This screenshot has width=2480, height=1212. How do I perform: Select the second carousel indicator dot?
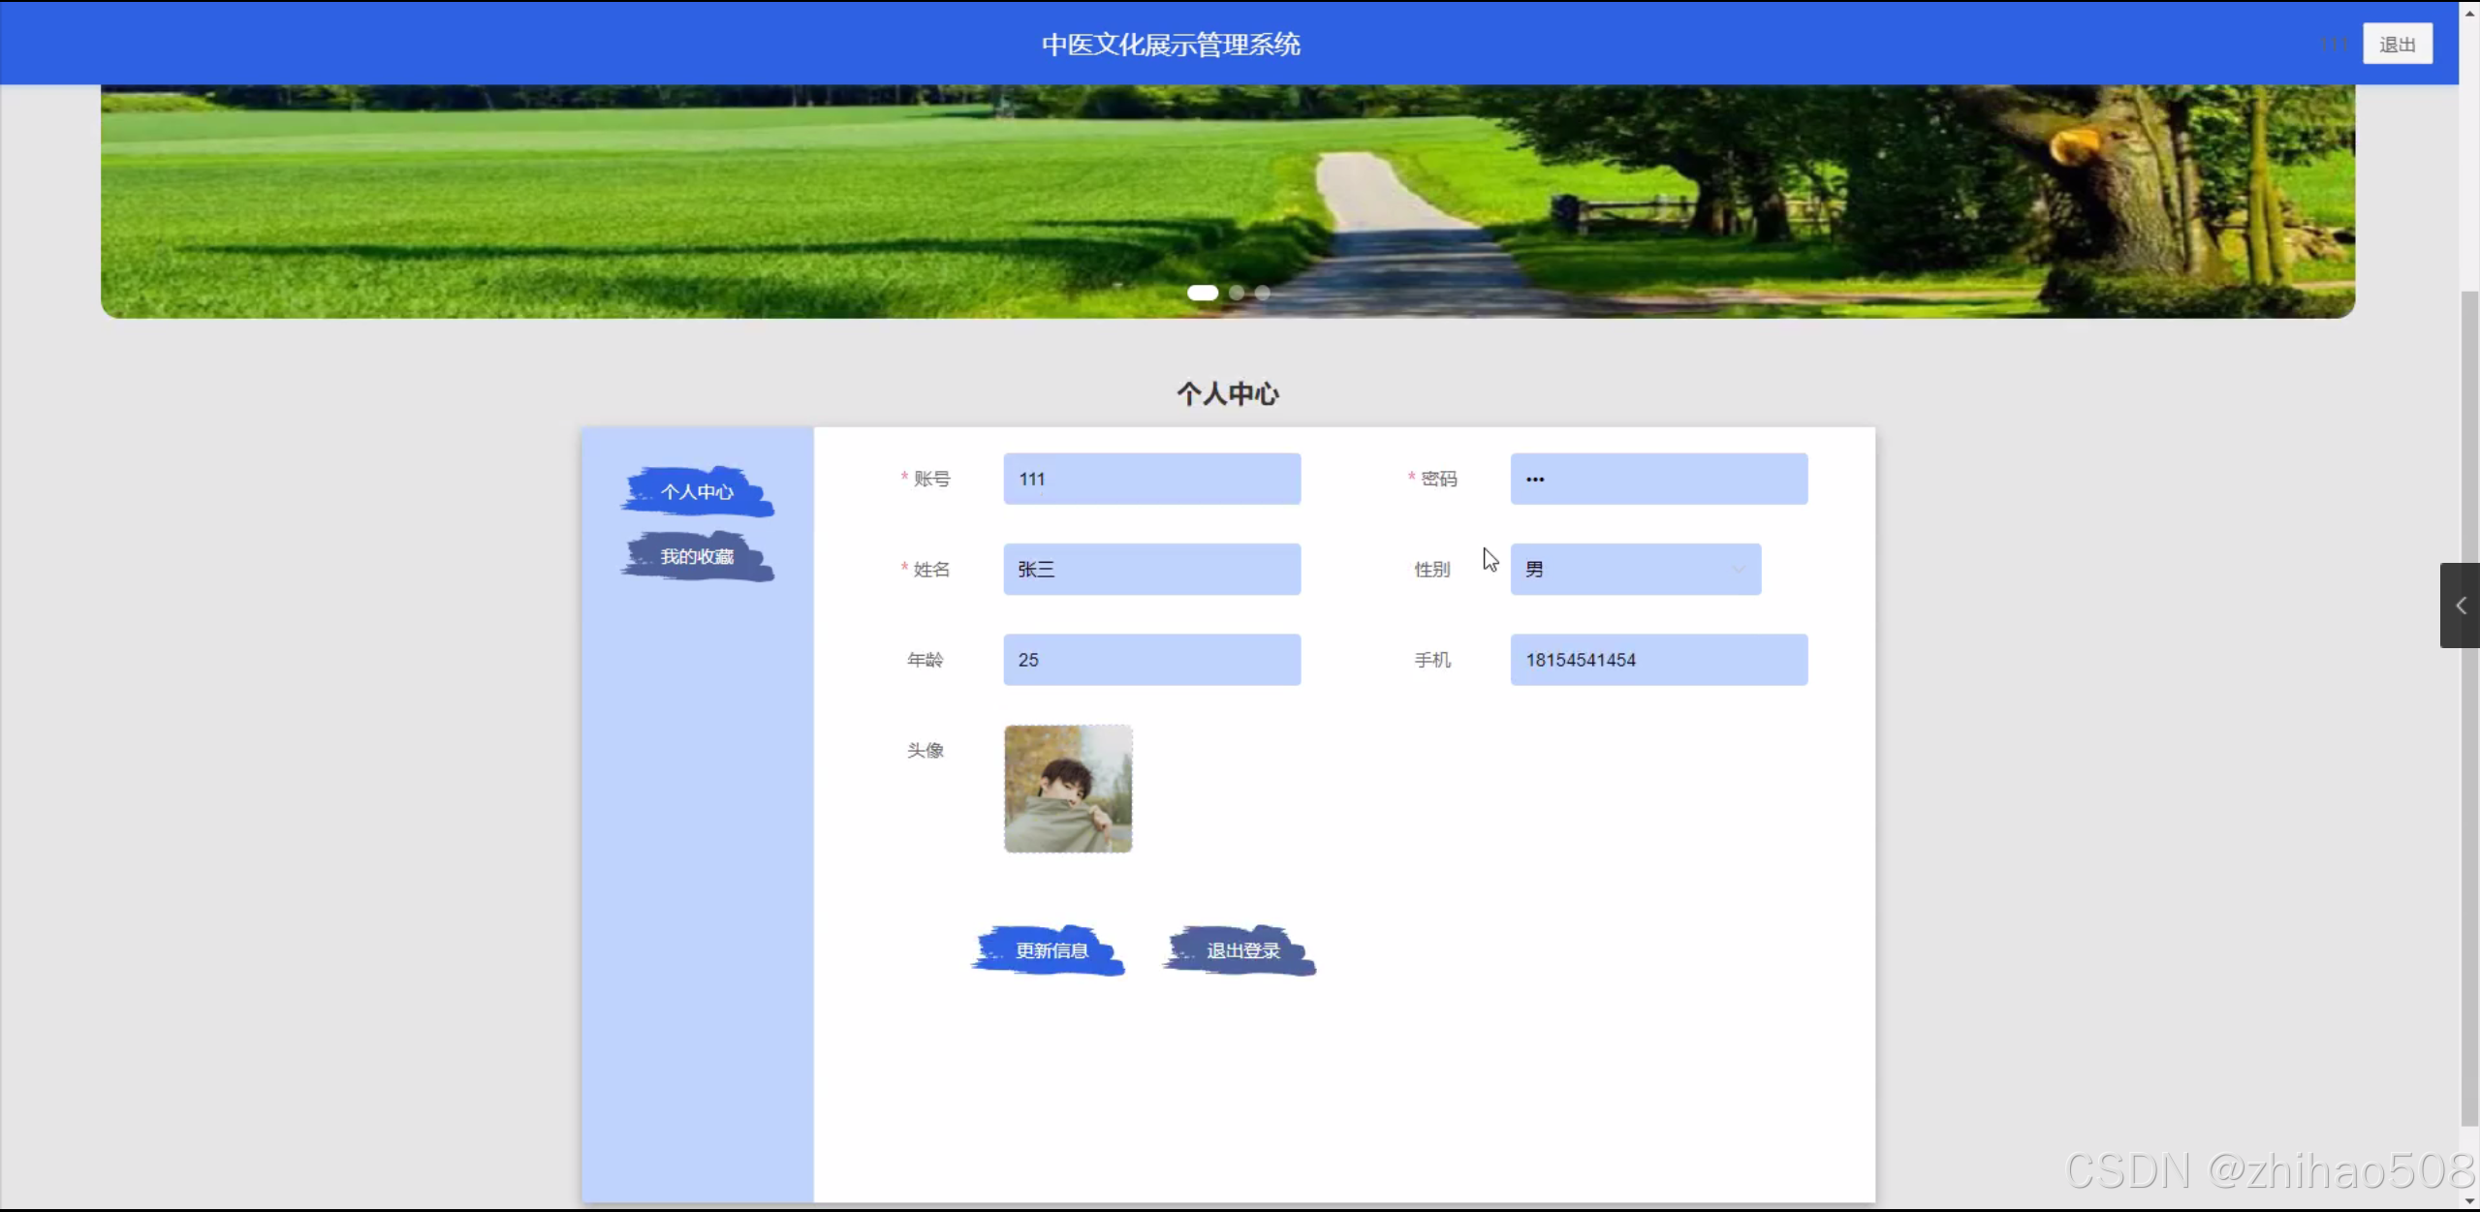coord(1237,293)
